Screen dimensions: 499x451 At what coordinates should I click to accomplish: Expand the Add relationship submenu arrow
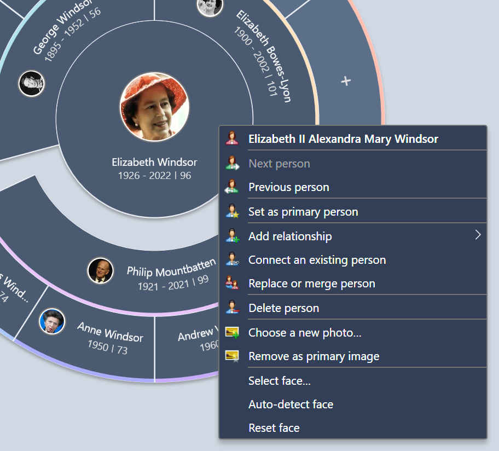pyautogui.click(x=477, y=235)
